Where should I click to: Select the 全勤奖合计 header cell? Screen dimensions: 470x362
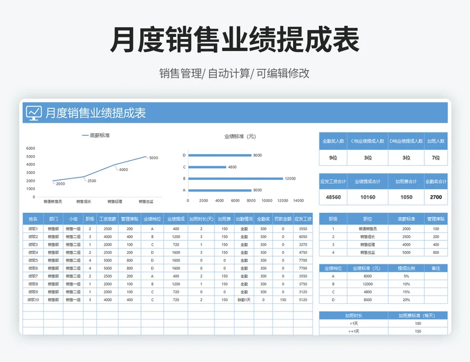pos(436,182)
